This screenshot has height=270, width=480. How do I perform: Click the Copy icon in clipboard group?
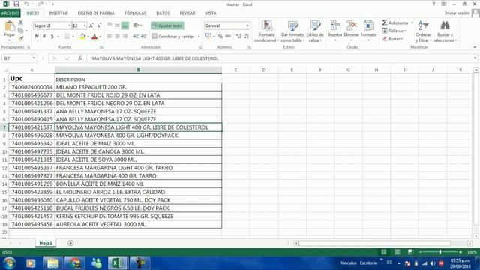point(20,31)
